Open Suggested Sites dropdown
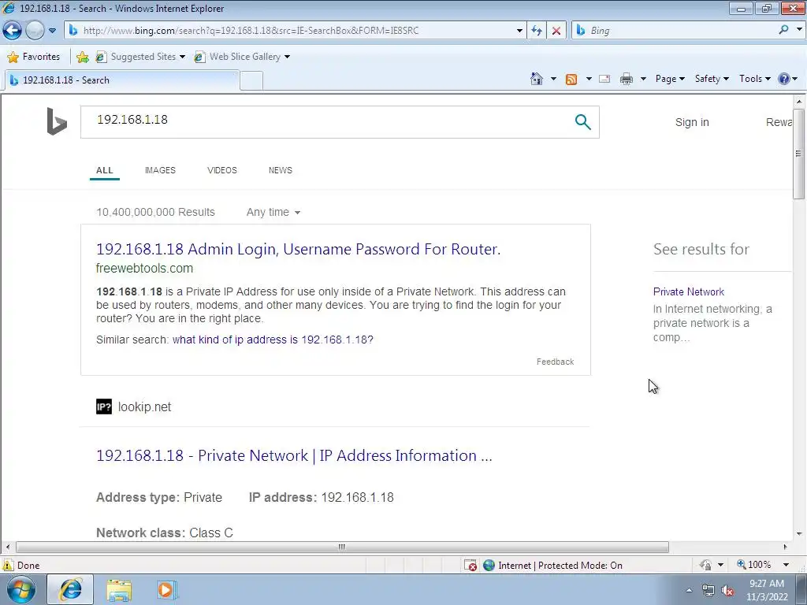Viewport: 807px width, 605px height. pos(140,57)
